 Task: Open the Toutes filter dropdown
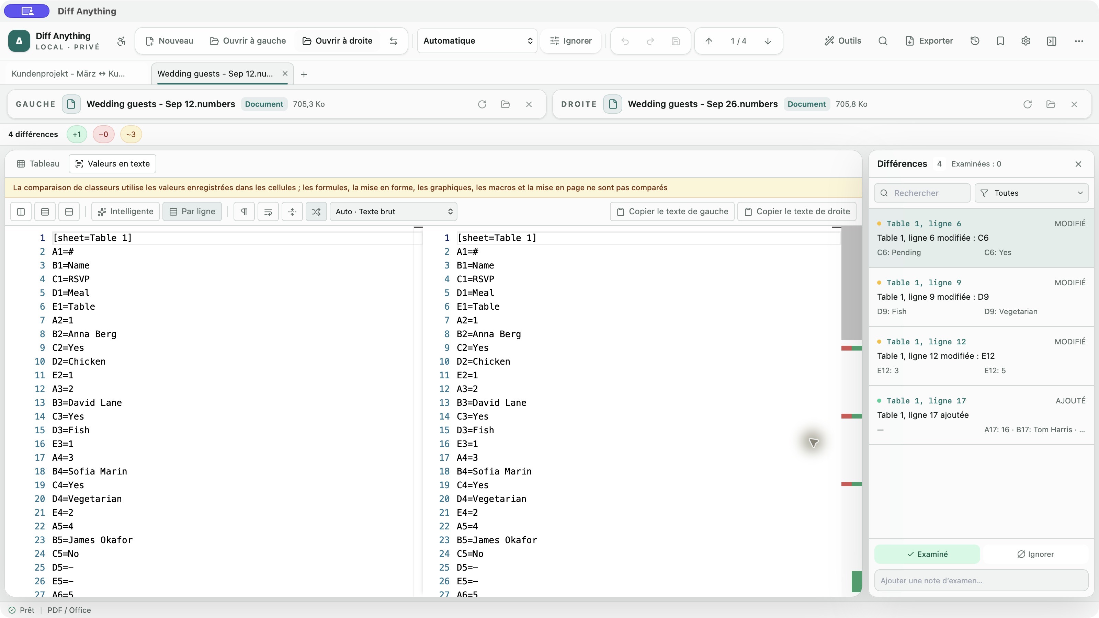[x=1031, y=193]
